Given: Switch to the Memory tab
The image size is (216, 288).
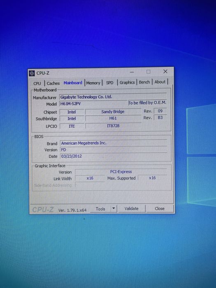Looking at the screenshot, I should click(x=93, y=83).
